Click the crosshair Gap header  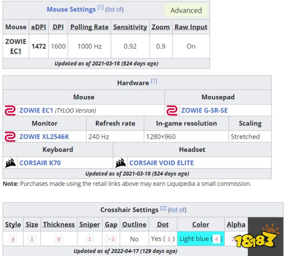click(111, 225)
